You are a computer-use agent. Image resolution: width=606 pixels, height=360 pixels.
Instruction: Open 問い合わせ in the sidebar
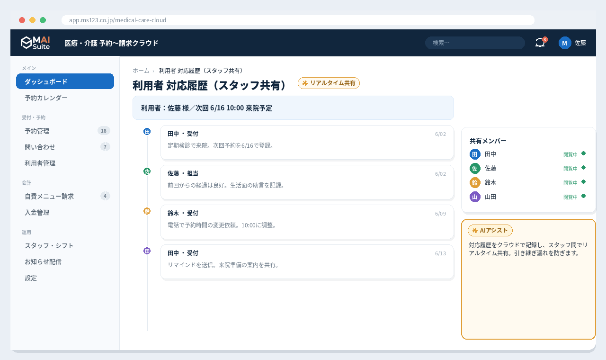point(65,147)
